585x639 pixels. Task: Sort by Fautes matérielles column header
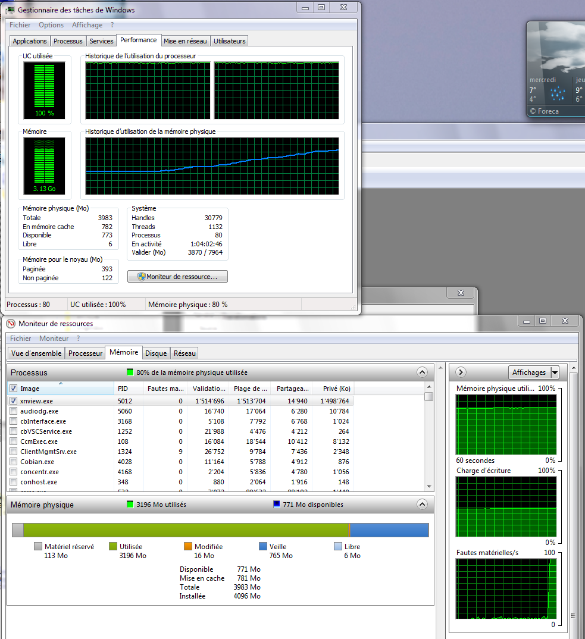(165, 389)
